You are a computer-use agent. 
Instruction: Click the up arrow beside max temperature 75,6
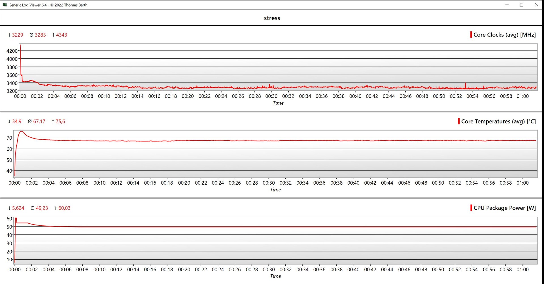click(x=53, y=121)
